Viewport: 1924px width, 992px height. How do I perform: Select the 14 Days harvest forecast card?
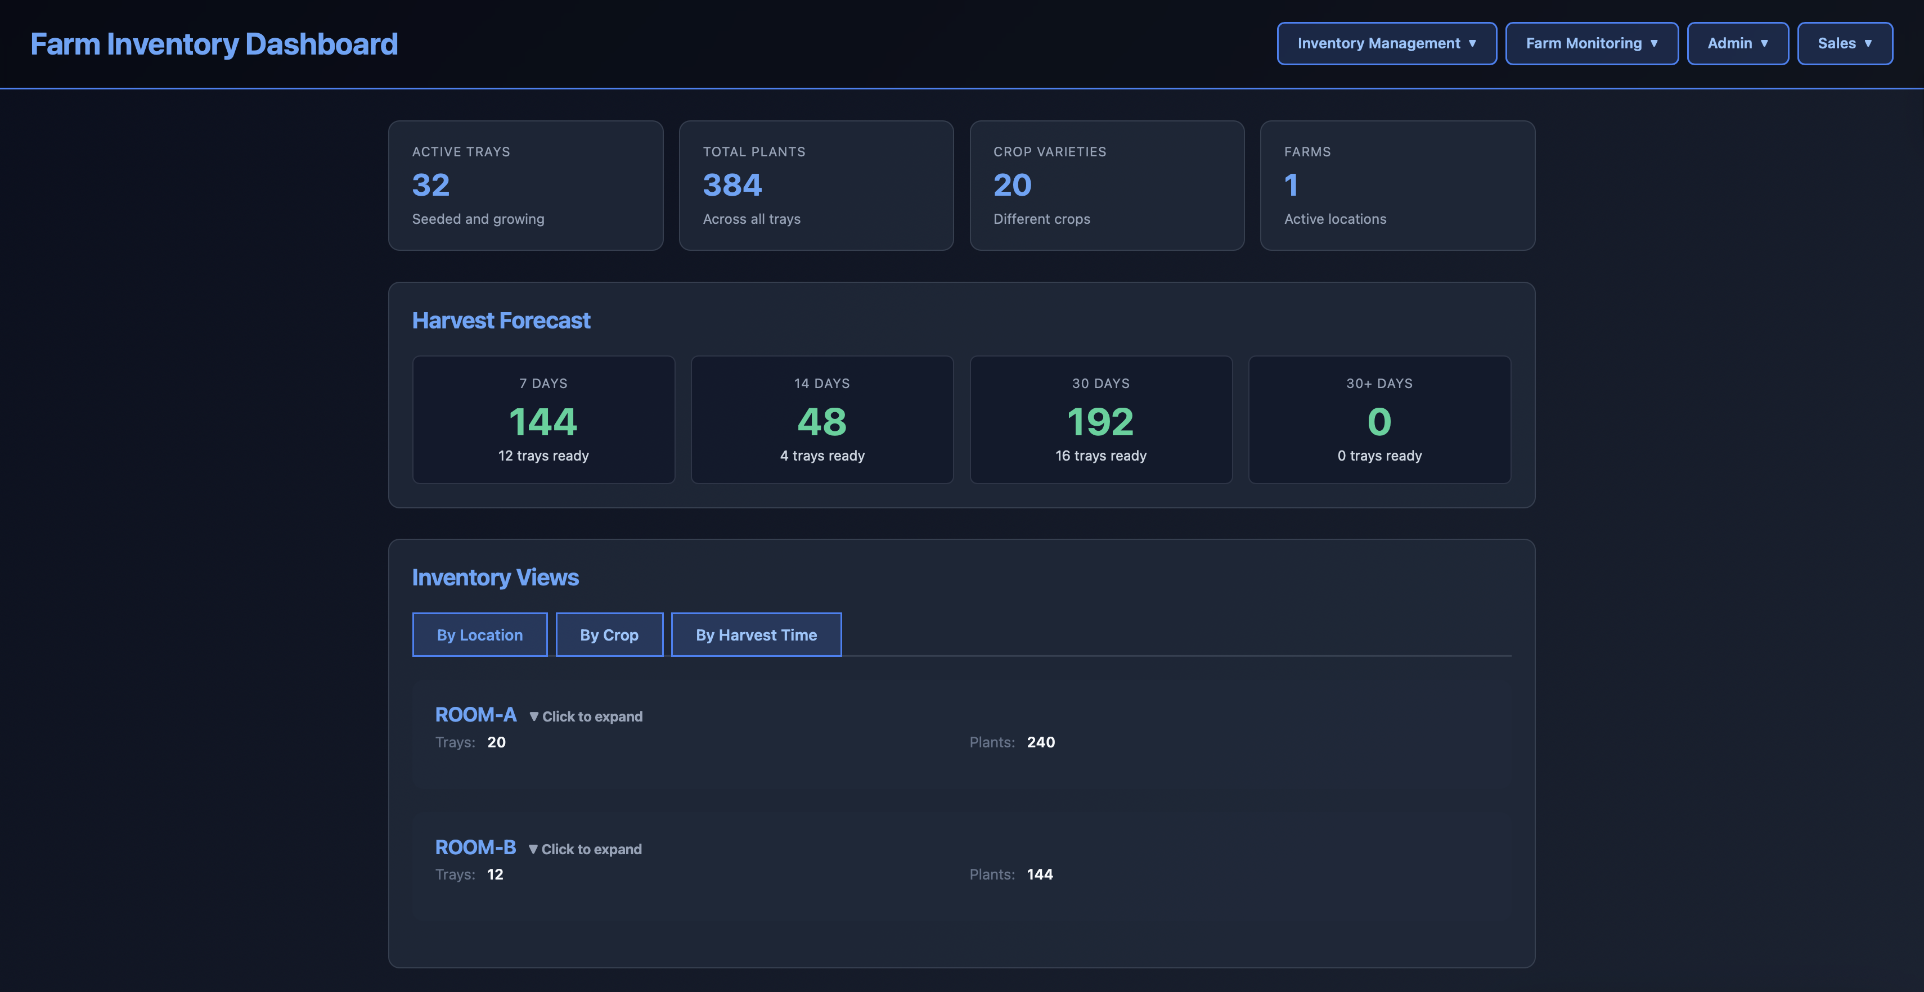pyautogui.click(x=821, y=420)
